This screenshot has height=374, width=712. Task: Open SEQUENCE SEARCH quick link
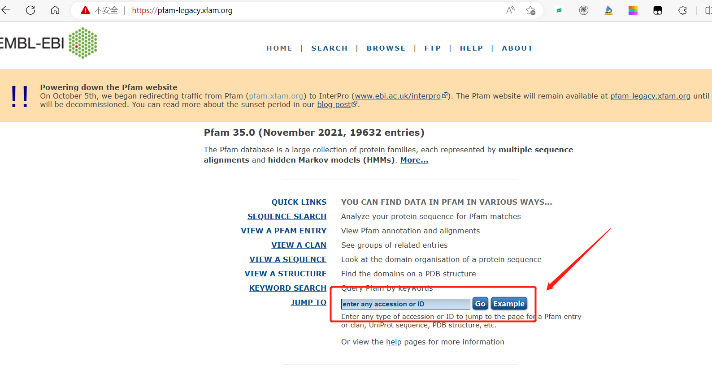coord(287,216)
